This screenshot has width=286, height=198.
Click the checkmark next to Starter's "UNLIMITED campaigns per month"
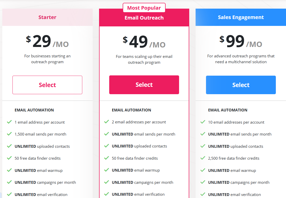tap(9, 182)
